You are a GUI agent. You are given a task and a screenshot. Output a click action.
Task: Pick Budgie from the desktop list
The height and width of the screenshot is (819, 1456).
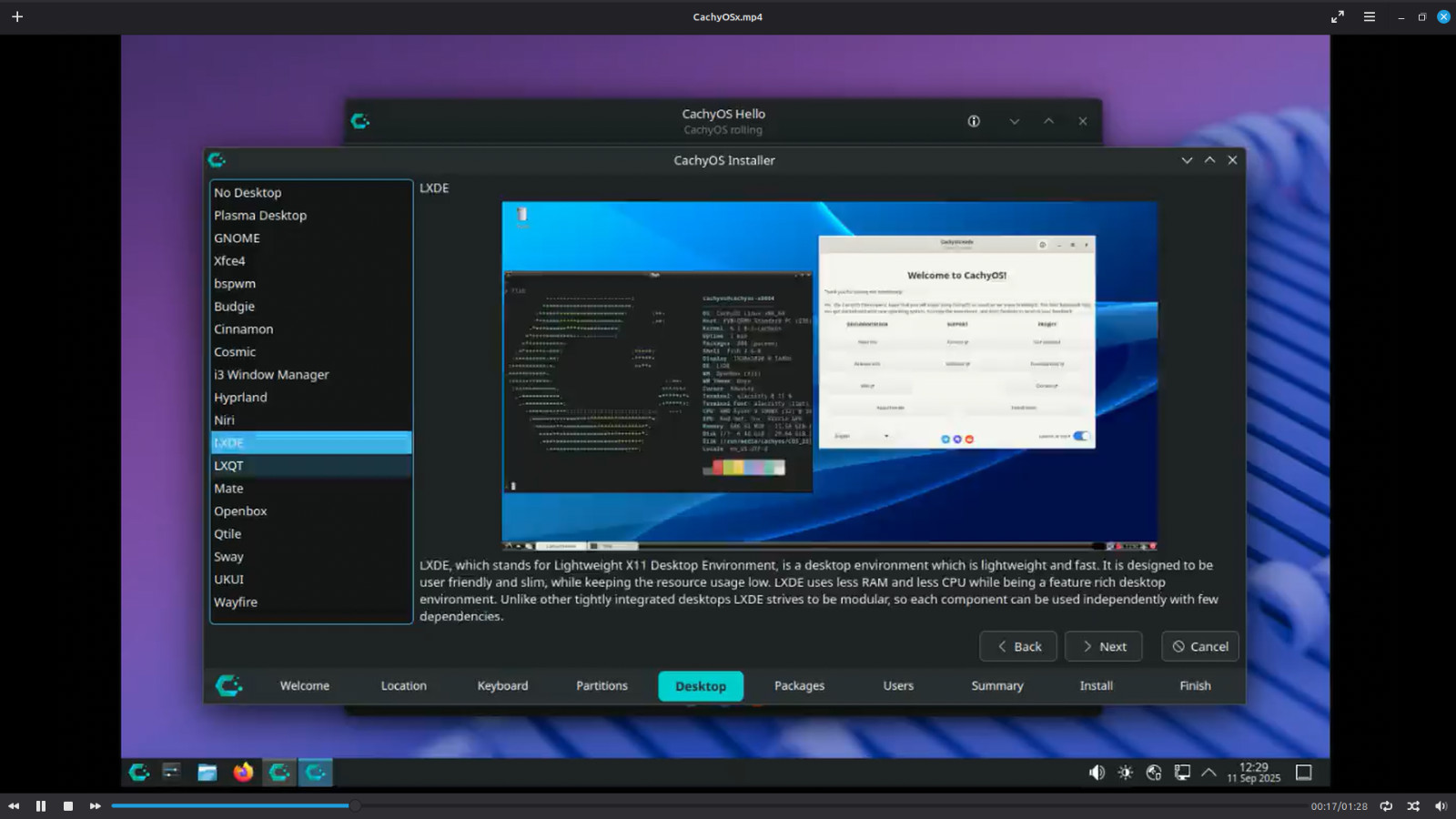(x=311, y=307)
